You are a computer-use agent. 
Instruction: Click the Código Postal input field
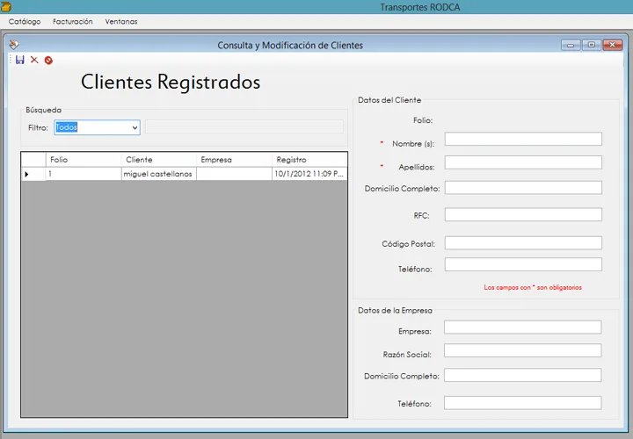point(523,243)
